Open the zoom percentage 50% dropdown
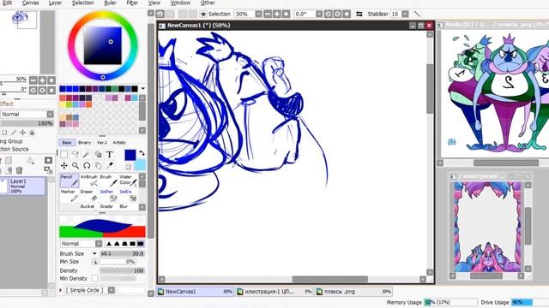Screen dimensions: 549x308 258,14
